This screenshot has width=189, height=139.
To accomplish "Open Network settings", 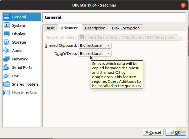I will (x=21, y=59).
